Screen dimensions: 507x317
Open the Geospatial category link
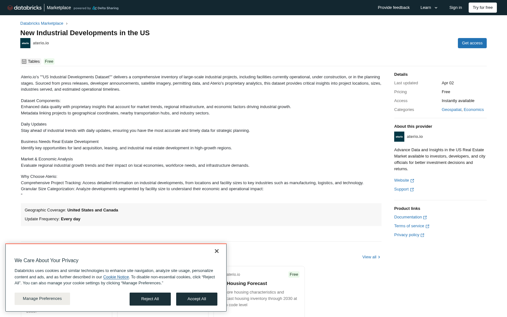click(452, 110)
